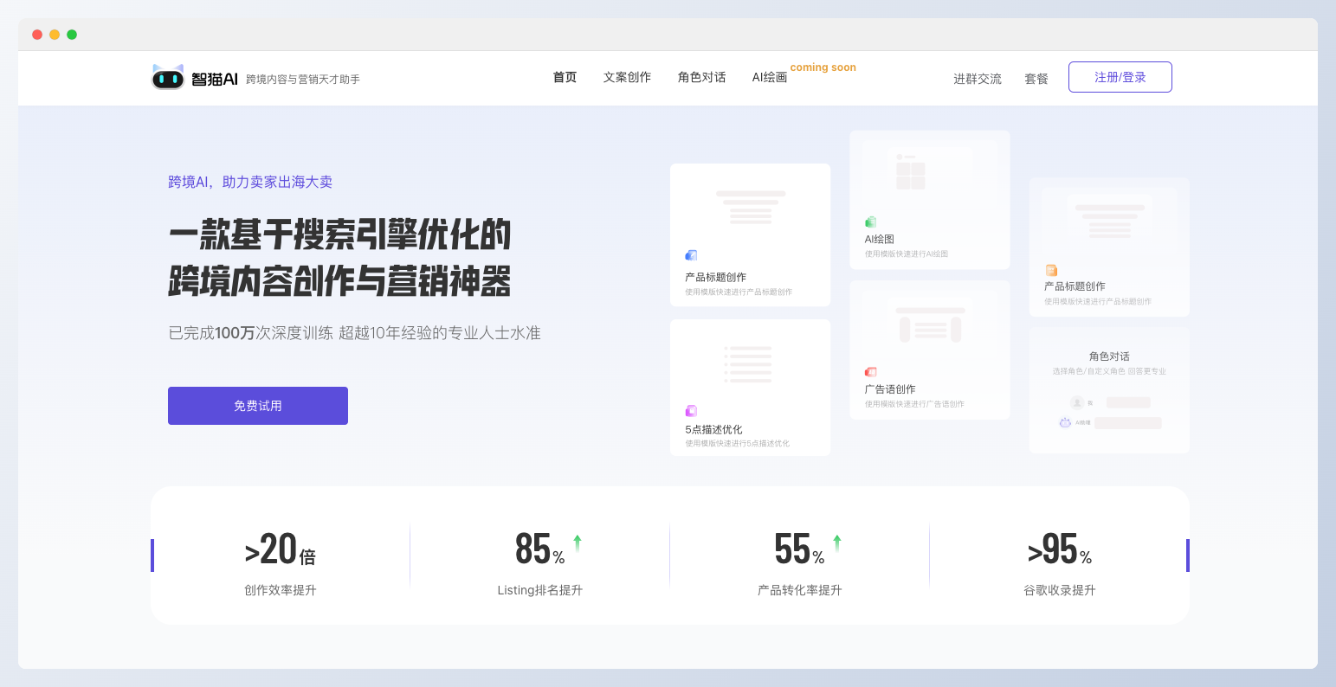Image resolution: width=1336 pixels, height=687 pixels.
Task: Click the 智猫AI cat robot logo
Action: point(168,77)
